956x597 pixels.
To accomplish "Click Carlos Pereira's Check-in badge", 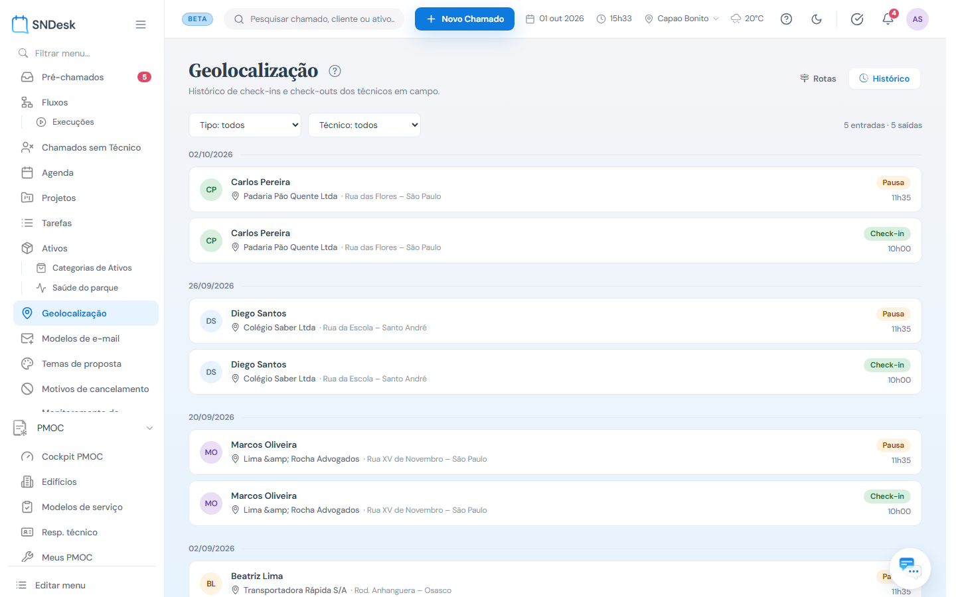I will 887,233.
